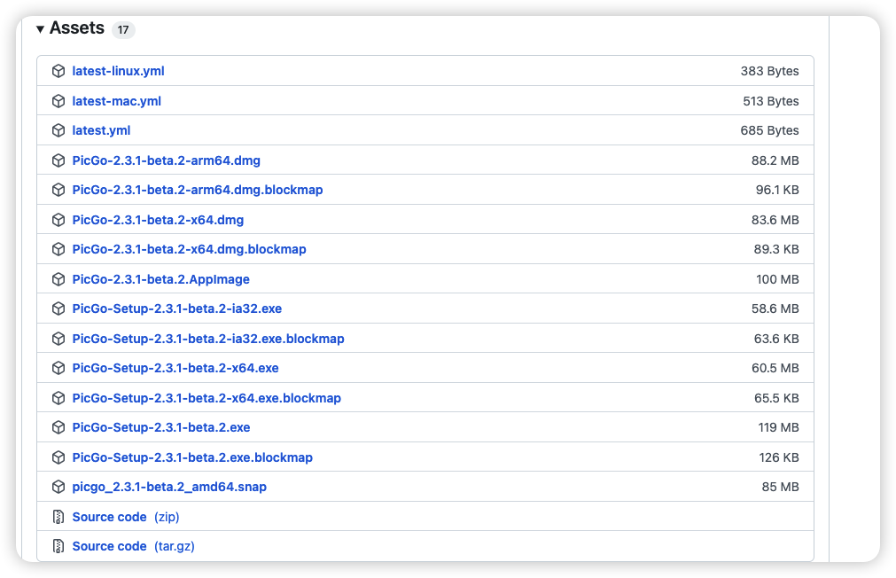
Task: Click the 60.5 MB size value
Action: click(x=775, y=368)
